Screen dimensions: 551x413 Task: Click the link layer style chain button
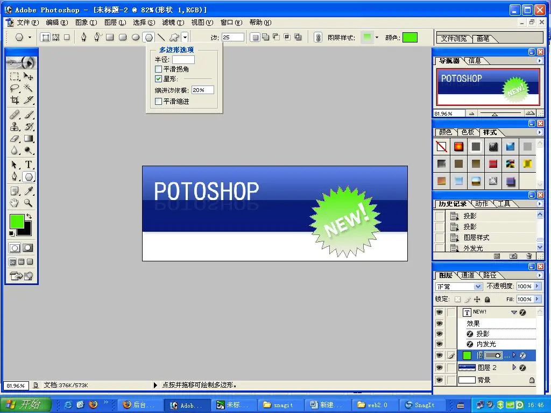[x=317, y=37]
